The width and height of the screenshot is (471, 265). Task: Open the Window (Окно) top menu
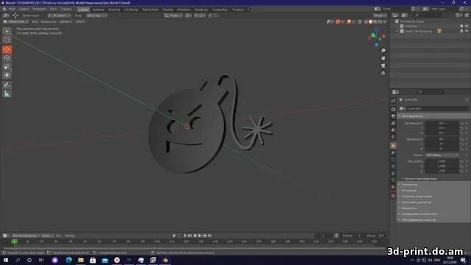coord(53,9)
